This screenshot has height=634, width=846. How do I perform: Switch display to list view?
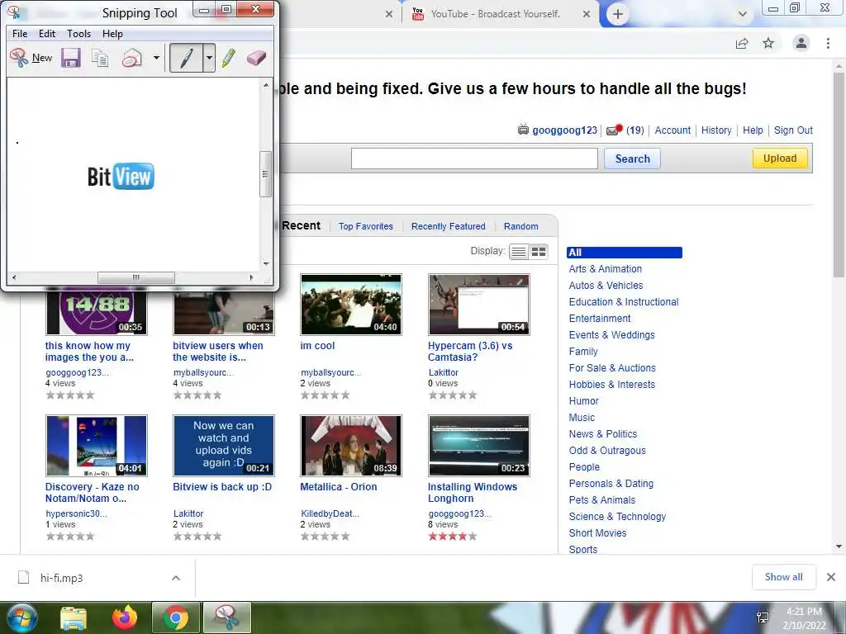519,252
